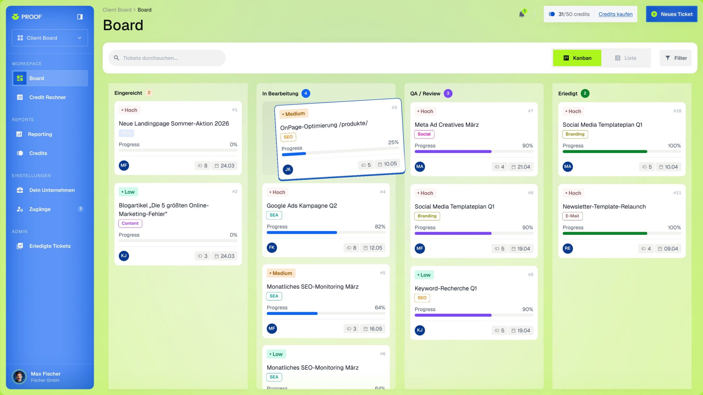
Task: Click the 16.05 due date on ticket #5
Action: tap(373, 329)
